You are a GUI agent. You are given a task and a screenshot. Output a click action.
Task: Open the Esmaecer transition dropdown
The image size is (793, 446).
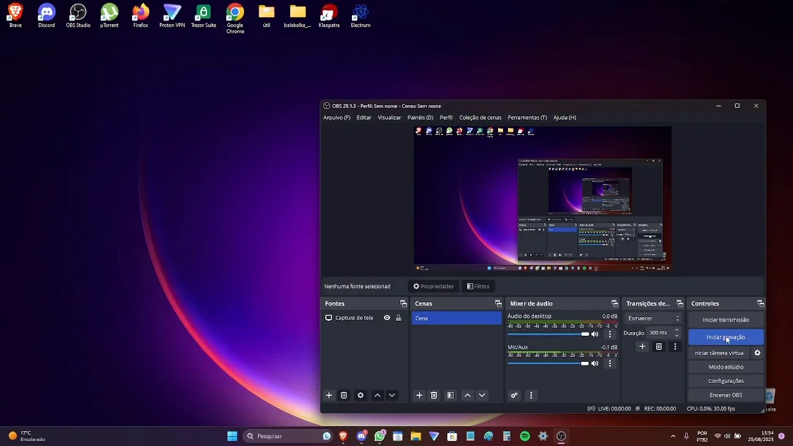tap(653, 318)
